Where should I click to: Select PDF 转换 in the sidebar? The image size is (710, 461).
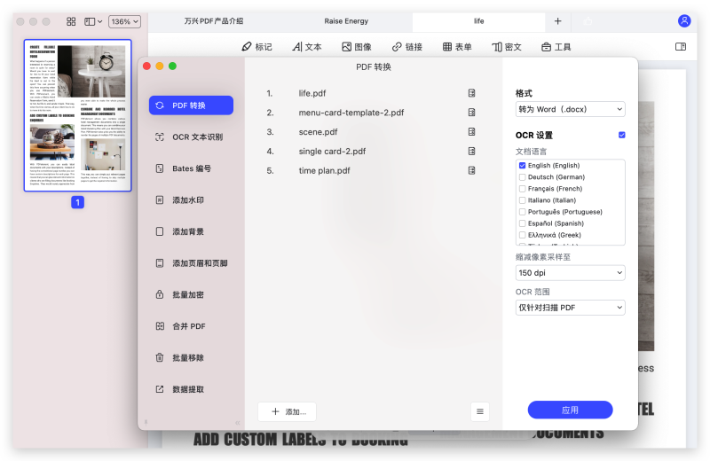[x=191, y=105]
